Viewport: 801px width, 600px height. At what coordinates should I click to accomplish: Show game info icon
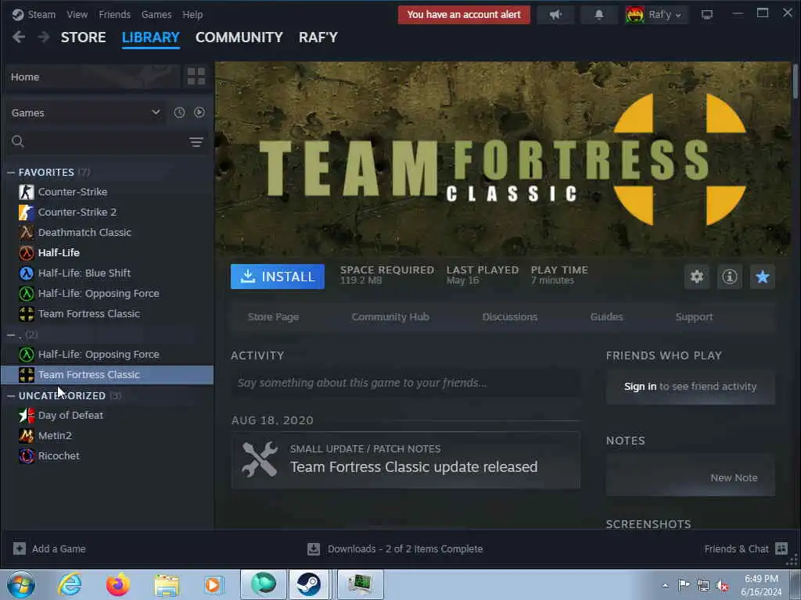click(730, 277)
